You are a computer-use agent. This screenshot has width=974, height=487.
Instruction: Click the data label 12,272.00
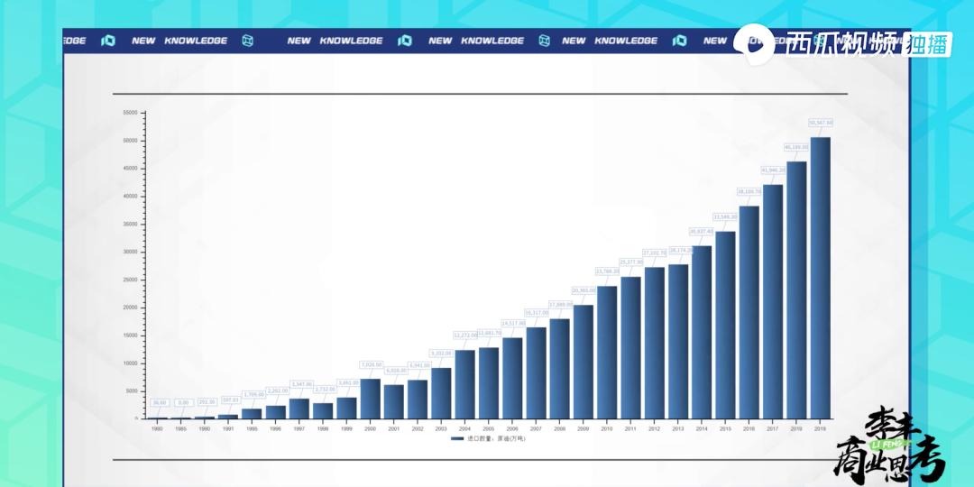[465, 335]
